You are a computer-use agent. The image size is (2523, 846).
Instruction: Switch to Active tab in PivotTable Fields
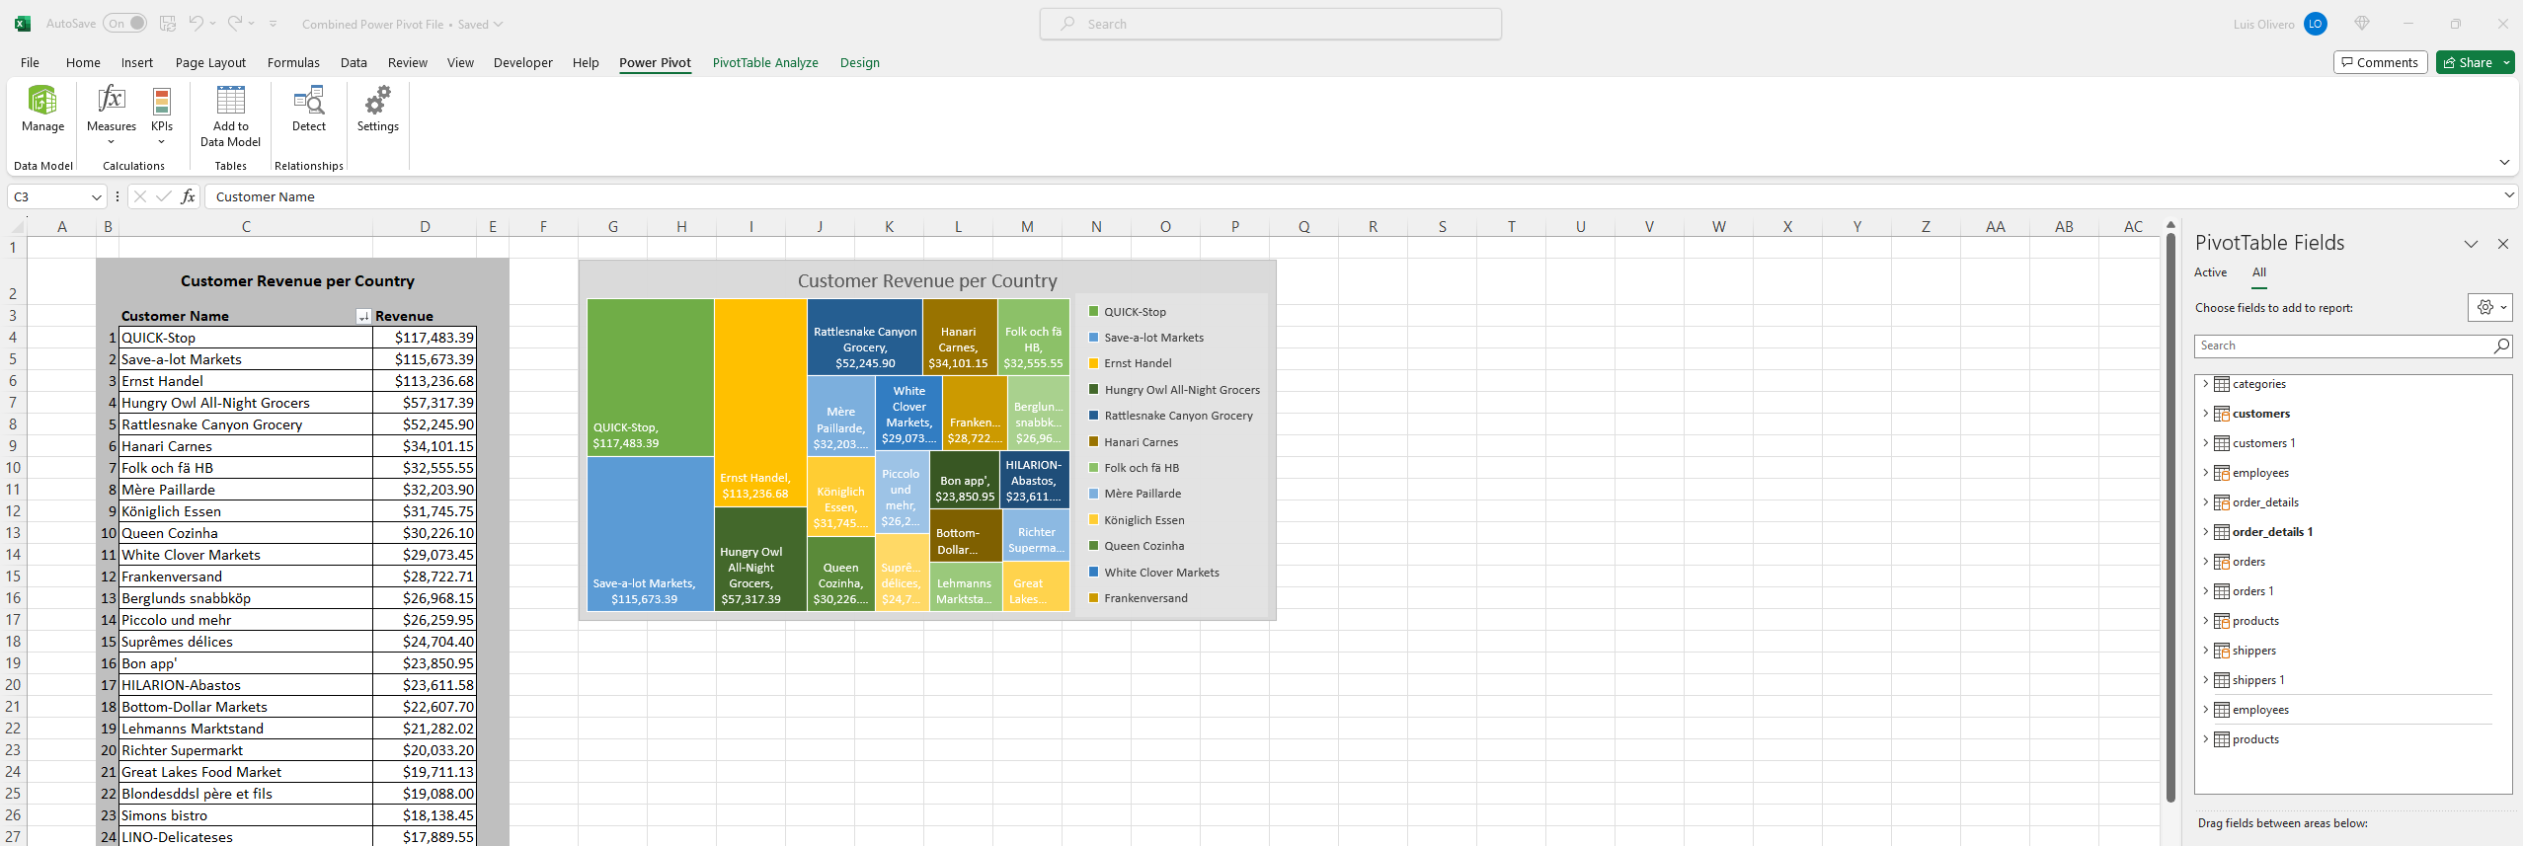pyautogui.click(x=2210, y=272)
